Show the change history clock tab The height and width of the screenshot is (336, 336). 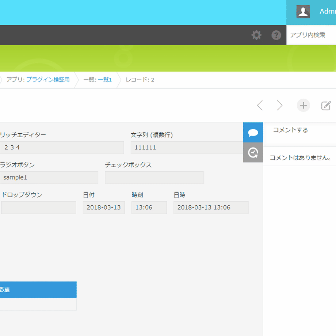[x=253, y=152]
